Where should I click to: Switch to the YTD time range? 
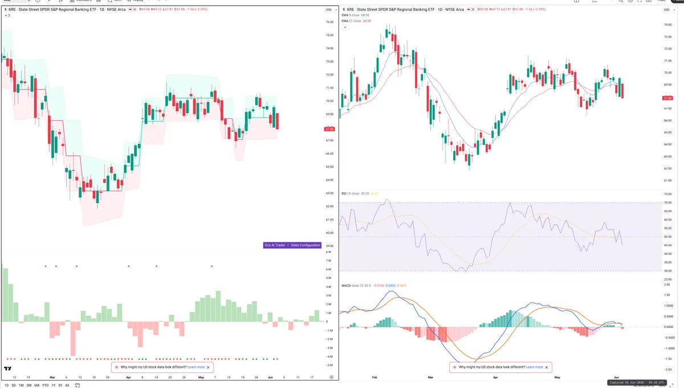pos(45,386)
